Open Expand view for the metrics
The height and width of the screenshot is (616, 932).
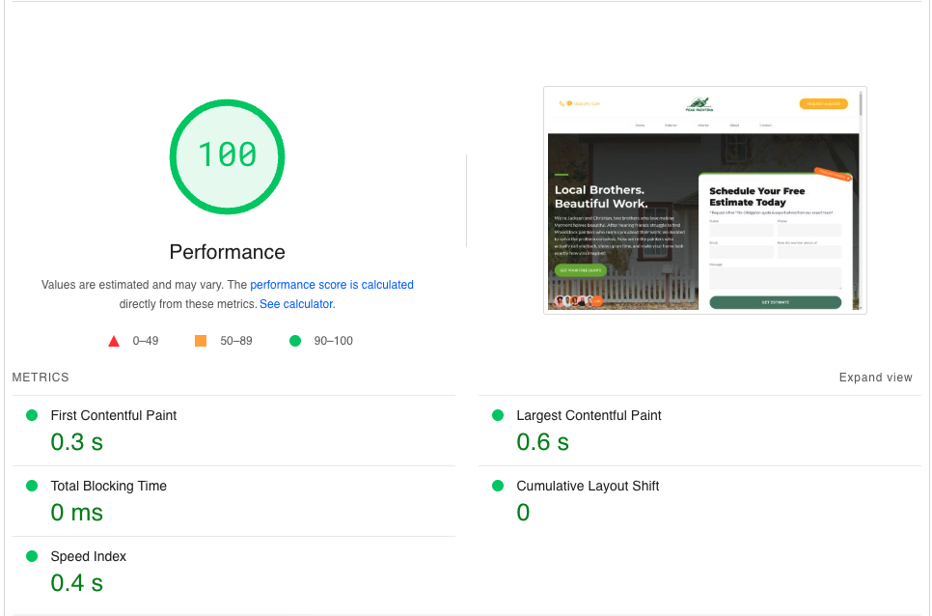tap(875, 378)
